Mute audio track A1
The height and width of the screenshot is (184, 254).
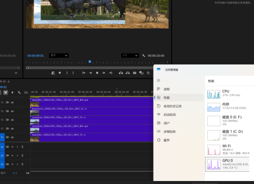click(12, 147)
